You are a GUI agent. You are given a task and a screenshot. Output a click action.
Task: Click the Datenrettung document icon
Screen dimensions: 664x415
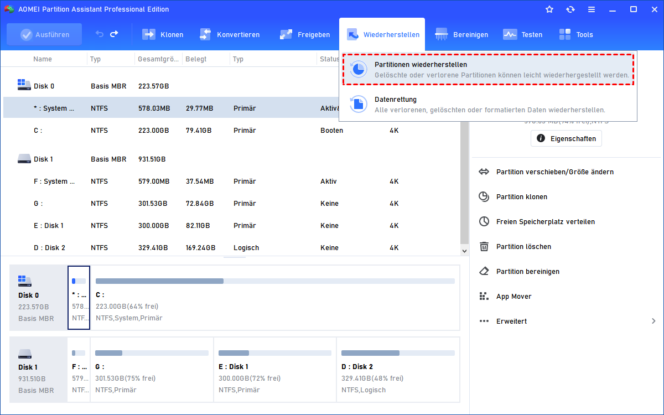tap(359, 103)
